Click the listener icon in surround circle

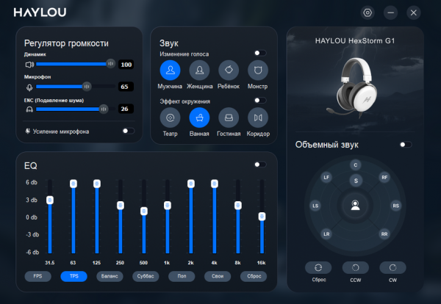(x=356, y=205)
